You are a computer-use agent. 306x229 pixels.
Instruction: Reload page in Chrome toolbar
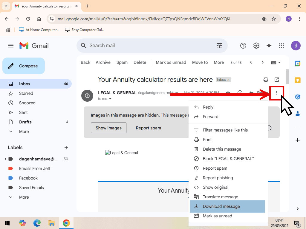pos(28,19)
